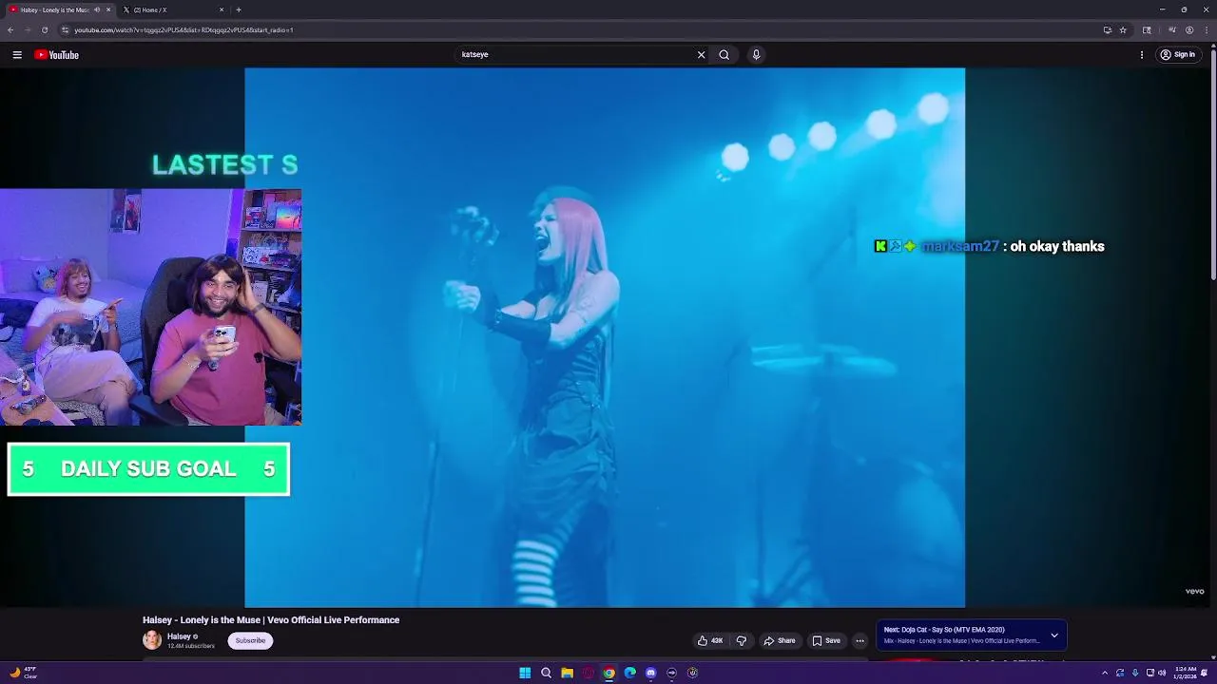
Task: Open media controls icon in Chrome toolbar
Action: pos(1171,29)
